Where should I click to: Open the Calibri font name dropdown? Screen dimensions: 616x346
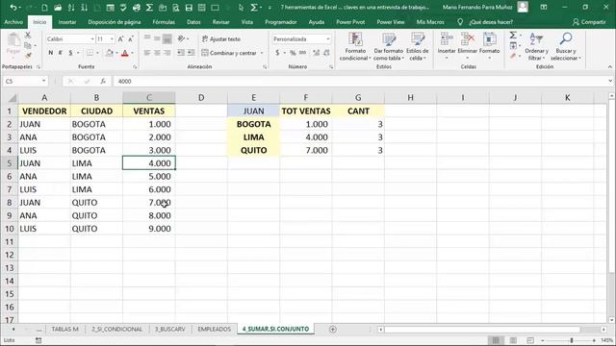(92, 38)
